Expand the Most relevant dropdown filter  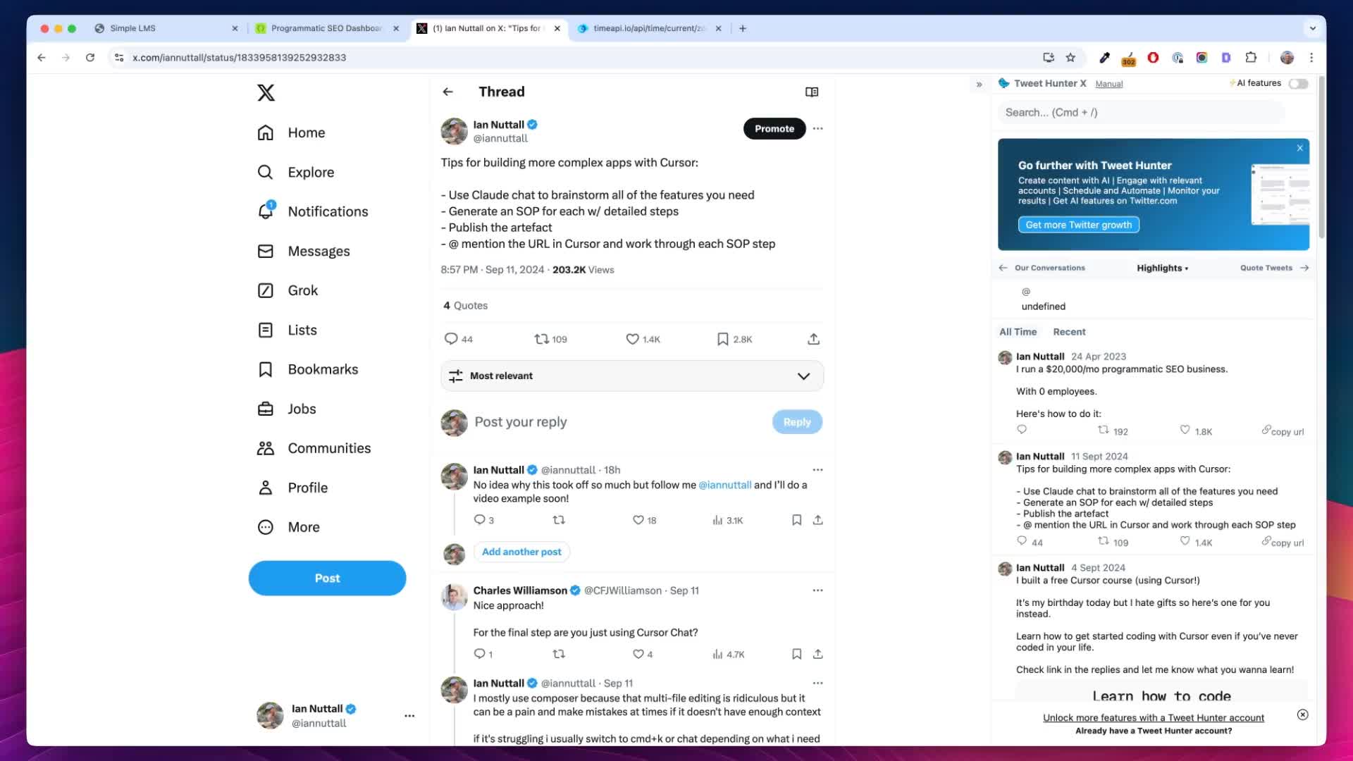(629, 376)
